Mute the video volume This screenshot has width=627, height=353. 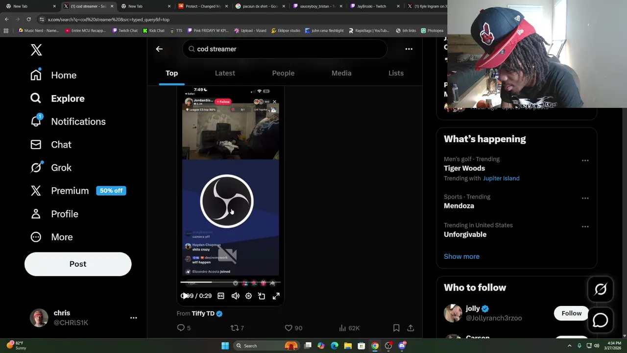235,296
